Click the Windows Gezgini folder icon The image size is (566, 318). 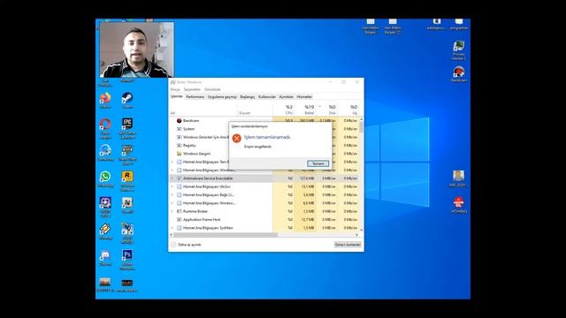(x=179, y=154)
